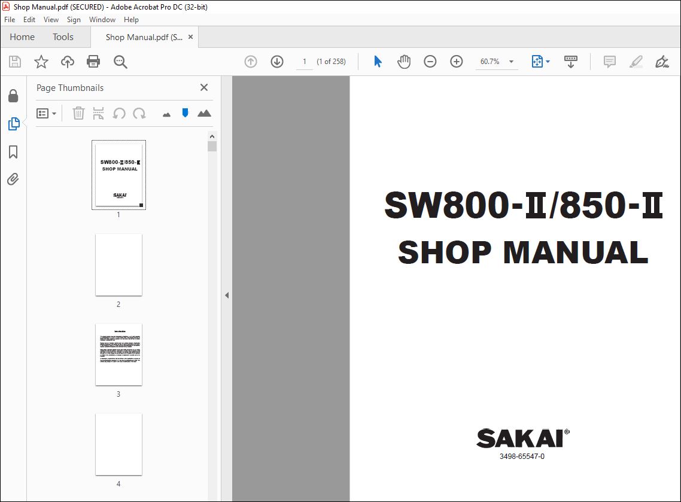Upload to cloud icon in toolbar
The height and width of the screenshot is (502, 681).
[x=67, y=62]
